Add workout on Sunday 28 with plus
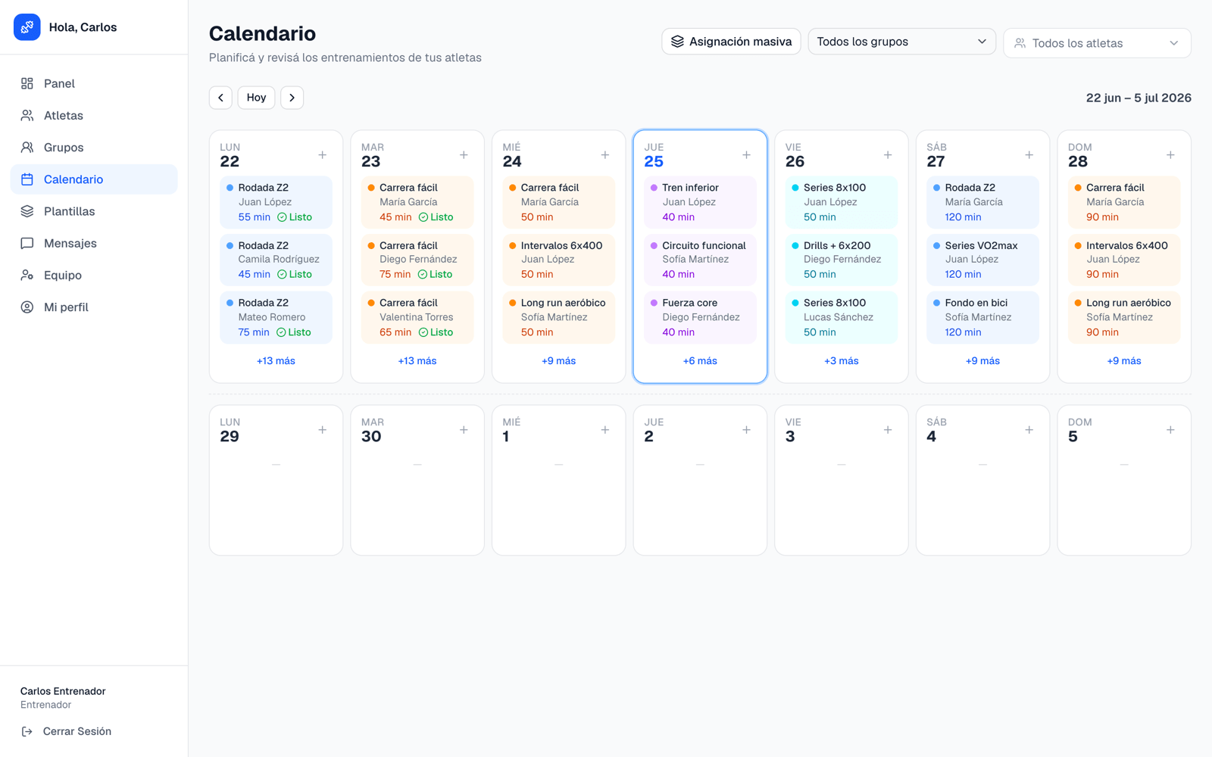1212x757 pixels. pyautogui.click(x=1170, y=155)
